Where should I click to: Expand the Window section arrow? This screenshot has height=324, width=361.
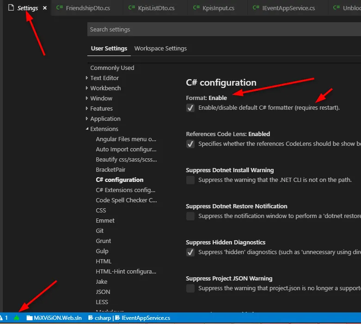87,98
